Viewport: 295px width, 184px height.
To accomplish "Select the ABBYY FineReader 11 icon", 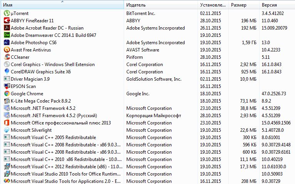I will (x=7, y=20).
